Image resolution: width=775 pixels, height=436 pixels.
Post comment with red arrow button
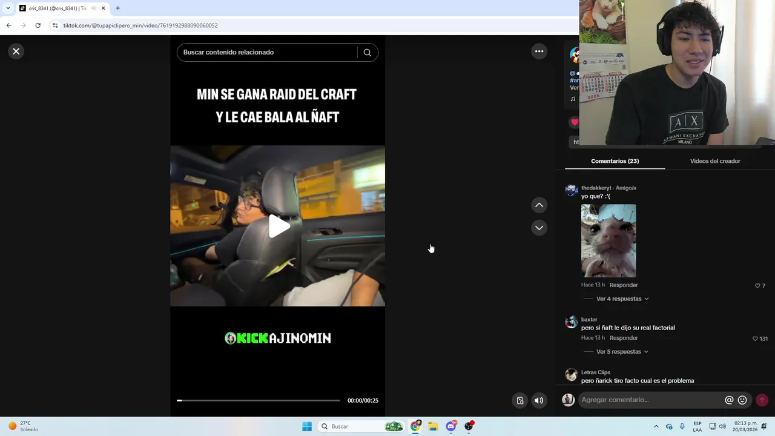pyautogui.click(x=762, y=400)
